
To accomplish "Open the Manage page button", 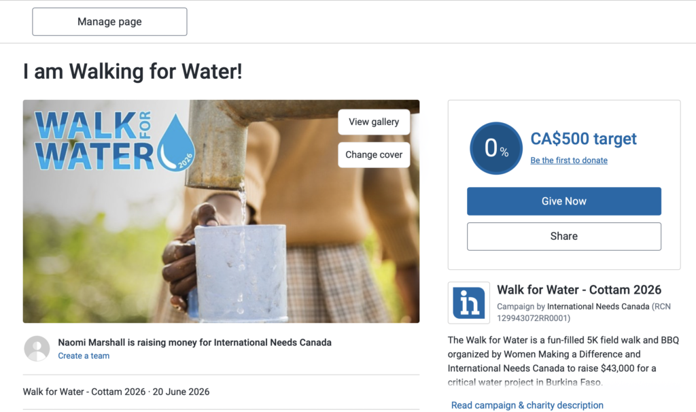I will click(109, 22).
